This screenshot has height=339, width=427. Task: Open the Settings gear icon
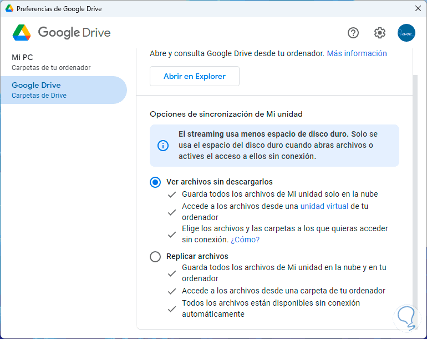(380, 33)
